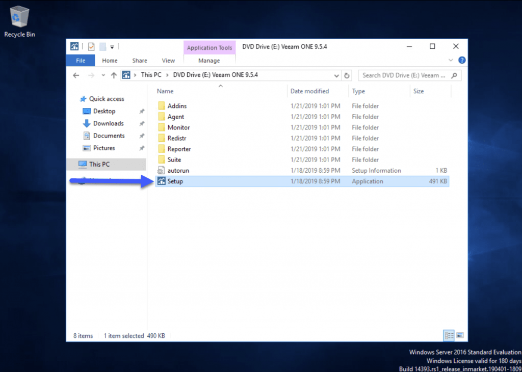The height and width of the screenshot is (372, 522).
Task: Click the 1 KB size of autorun
Action: coord(441,171)
